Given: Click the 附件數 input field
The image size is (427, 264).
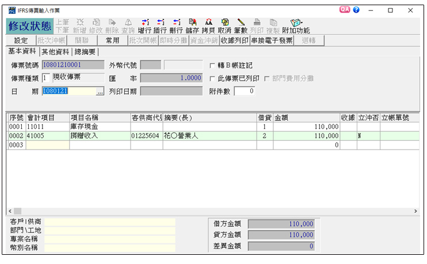Looking at the screenshot, I should [245, 91].
